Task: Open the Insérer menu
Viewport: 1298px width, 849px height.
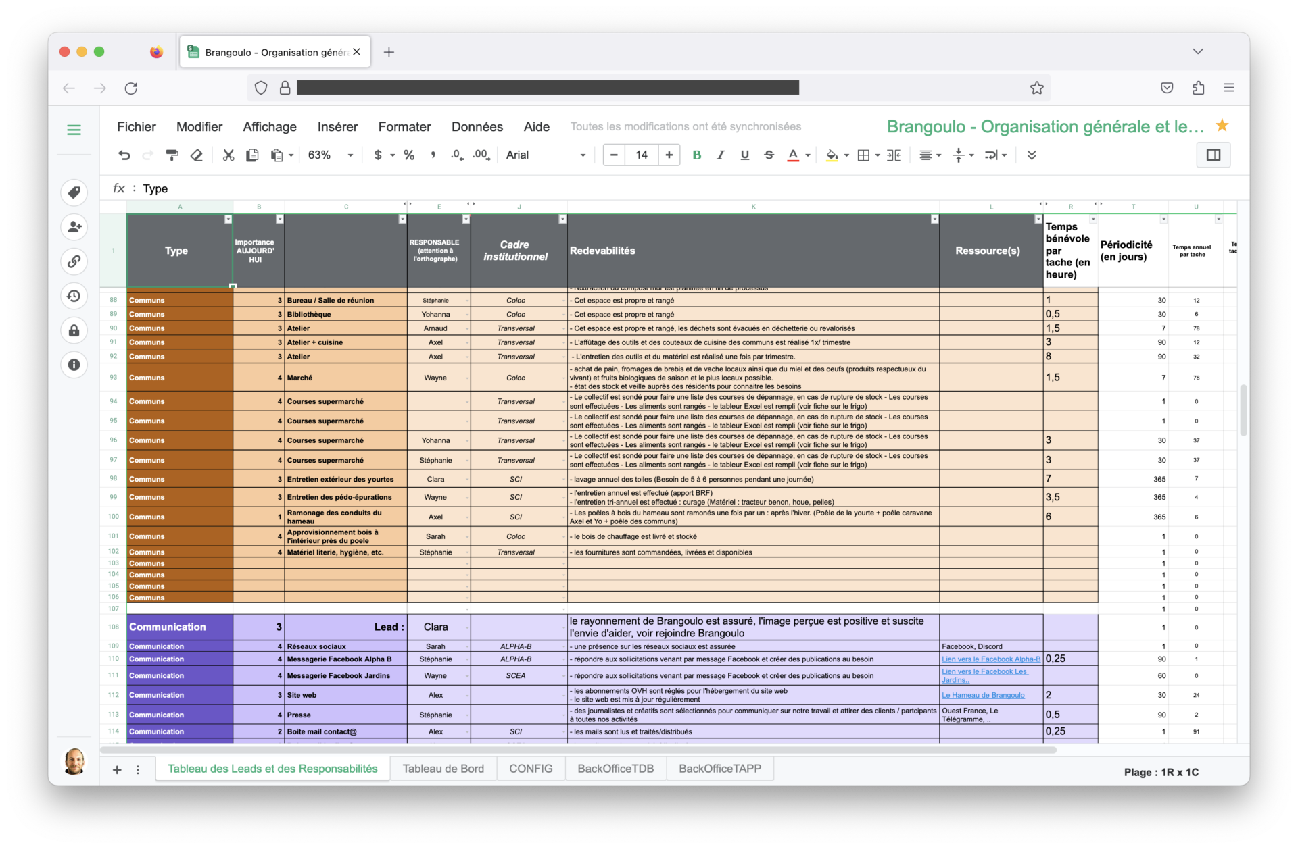Action: pos(337,126)
